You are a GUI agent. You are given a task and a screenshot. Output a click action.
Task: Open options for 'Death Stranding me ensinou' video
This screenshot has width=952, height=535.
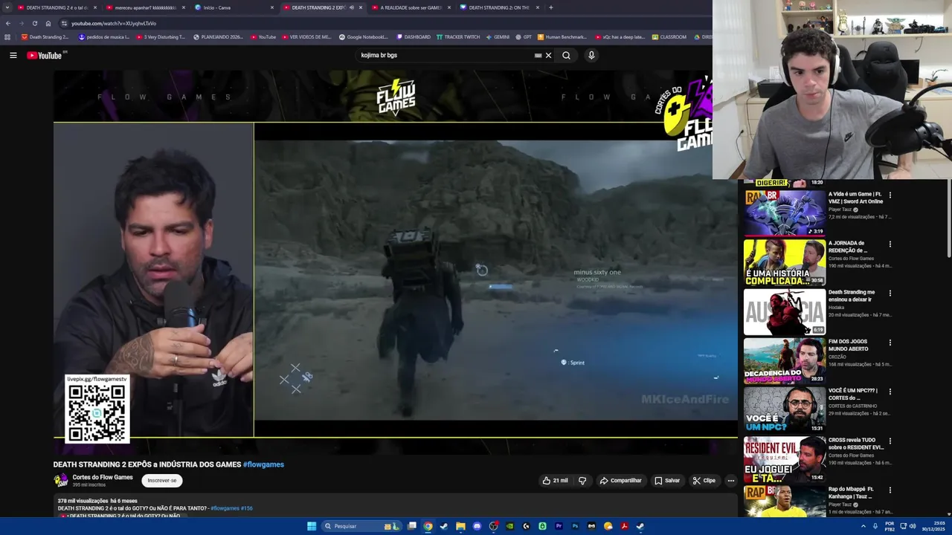[890, 294]
